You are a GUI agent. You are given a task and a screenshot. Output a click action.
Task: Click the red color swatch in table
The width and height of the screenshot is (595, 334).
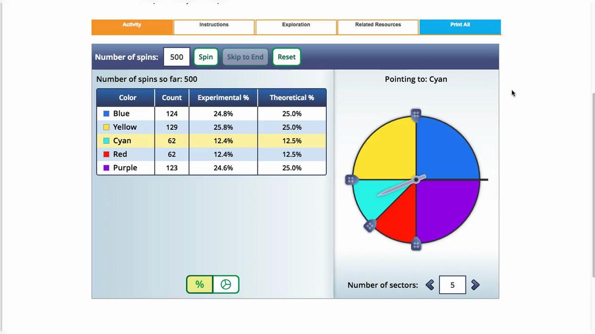tap(106, 154)
